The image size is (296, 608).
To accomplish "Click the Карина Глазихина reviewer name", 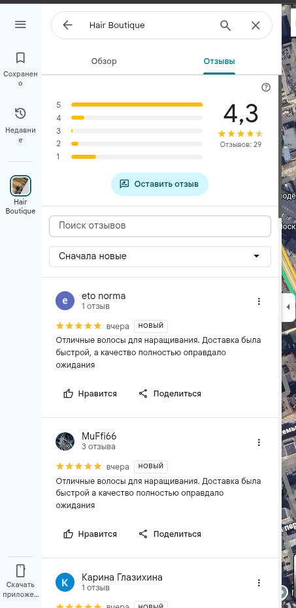I will click(122, 577).
